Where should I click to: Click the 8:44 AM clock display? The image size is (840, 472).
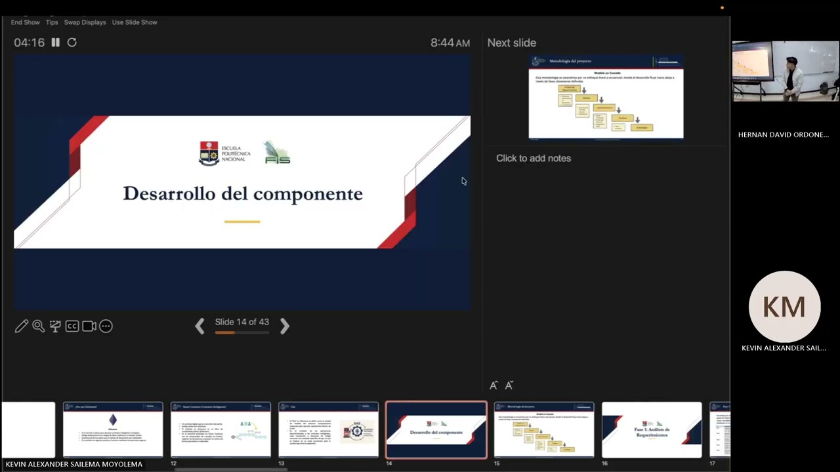(x=450, y=43)
